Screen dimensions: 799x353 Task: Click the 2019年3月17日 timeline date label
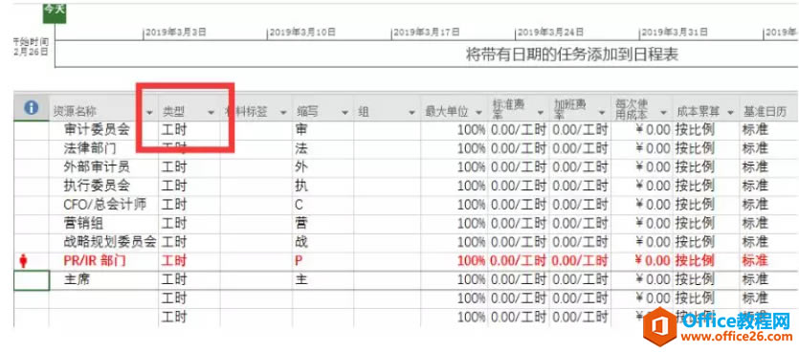tap(427, 33)
